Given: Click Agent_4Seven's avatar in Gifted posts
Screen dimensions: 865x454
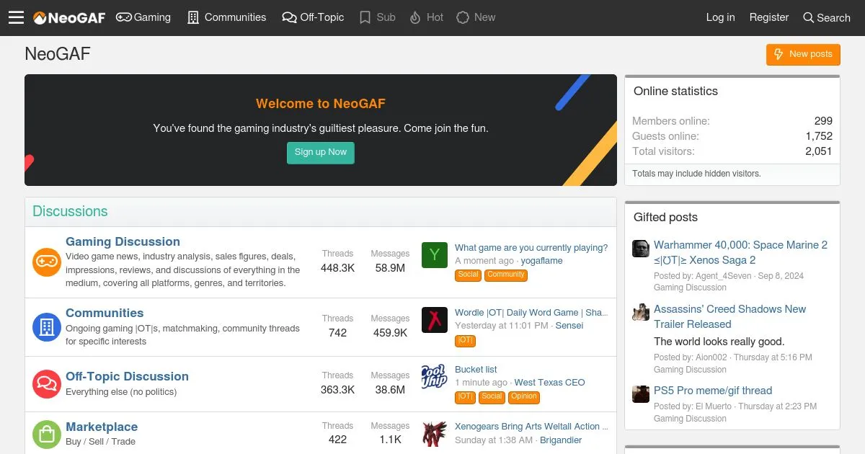Looking at the screenshot, I should [641, 249].
